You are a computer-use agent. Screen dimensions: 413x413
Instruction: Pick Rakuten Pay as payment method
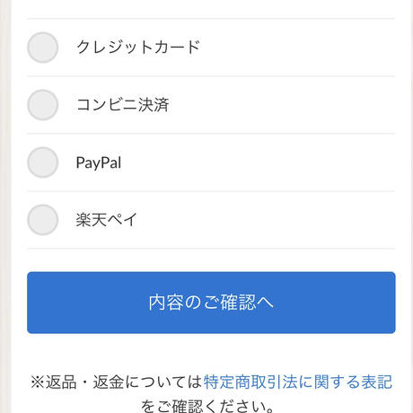(42, 220)
